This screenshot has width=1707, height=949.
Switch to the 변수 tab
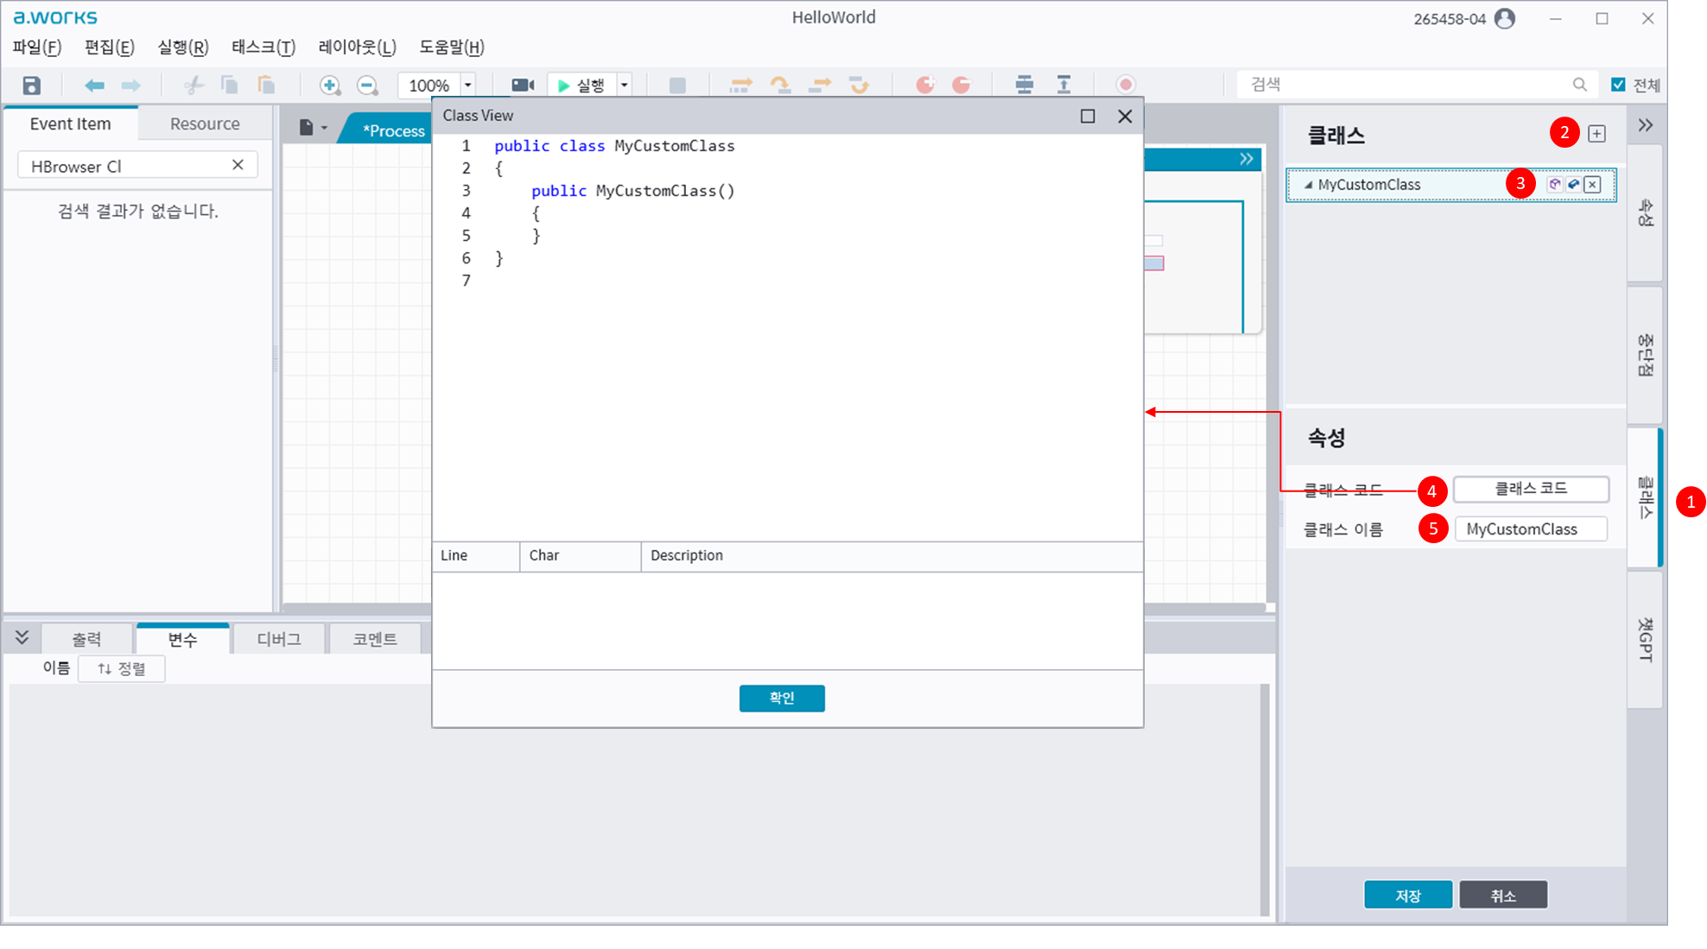click(182, 639)
